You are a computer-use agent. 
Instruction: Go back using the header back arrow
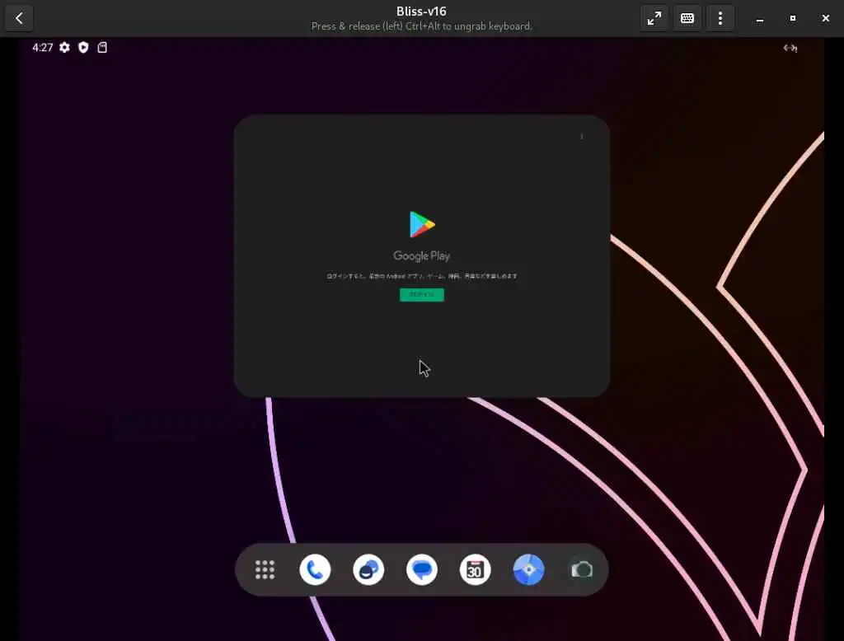[20, 18]
